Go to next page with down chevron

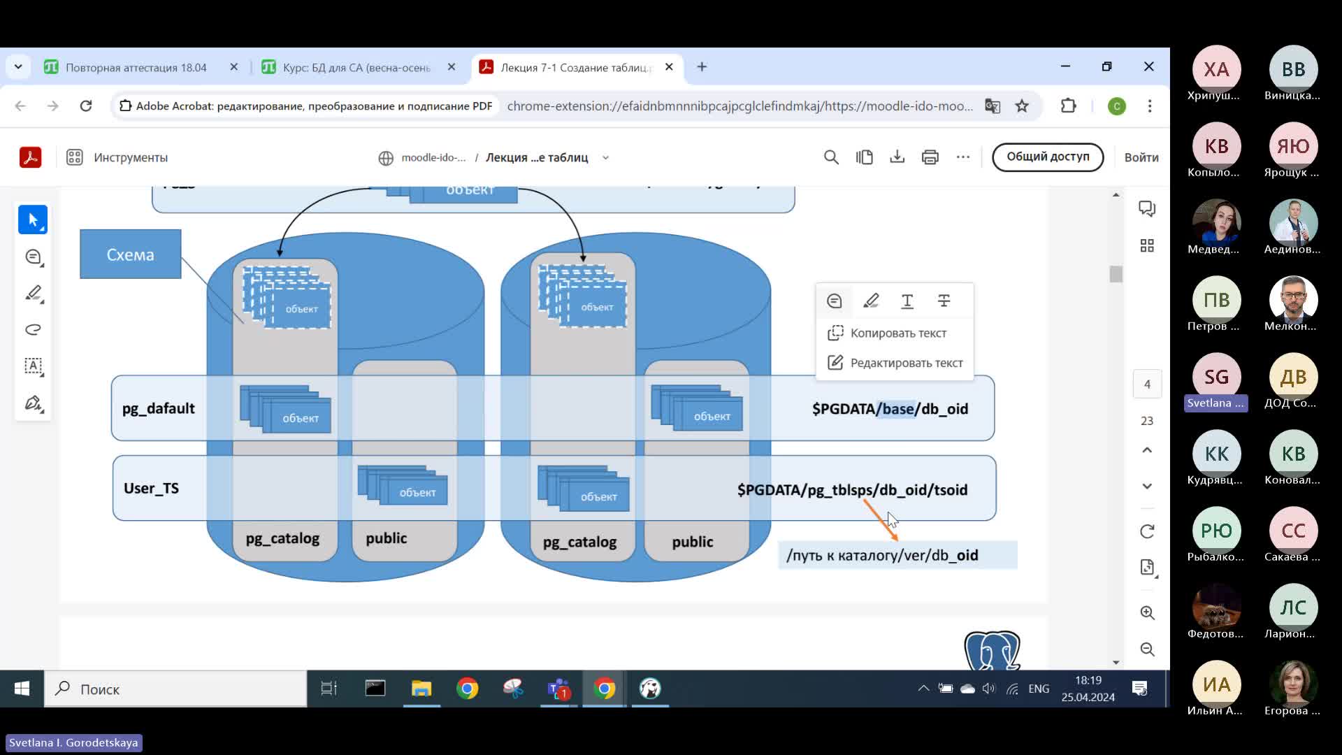(1147, 487)
